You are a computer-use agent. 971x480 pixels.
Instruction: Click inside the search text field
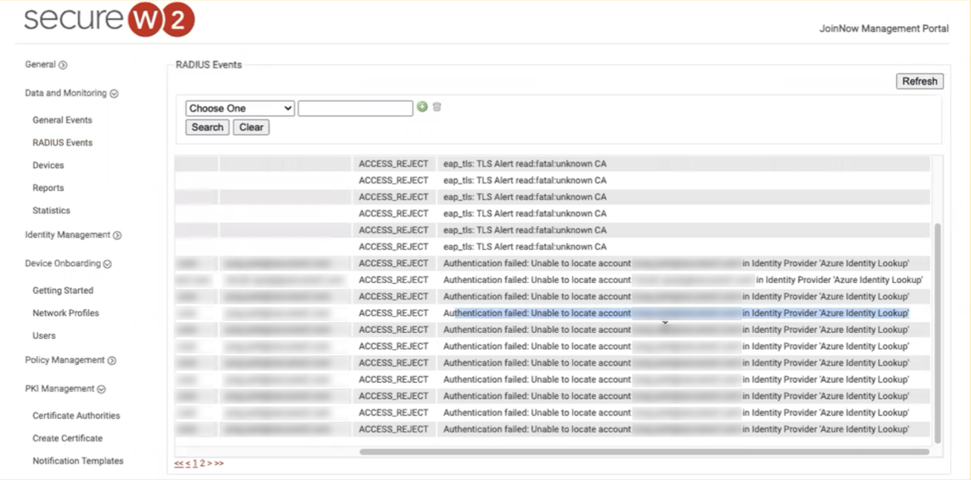tap(355, 108)
